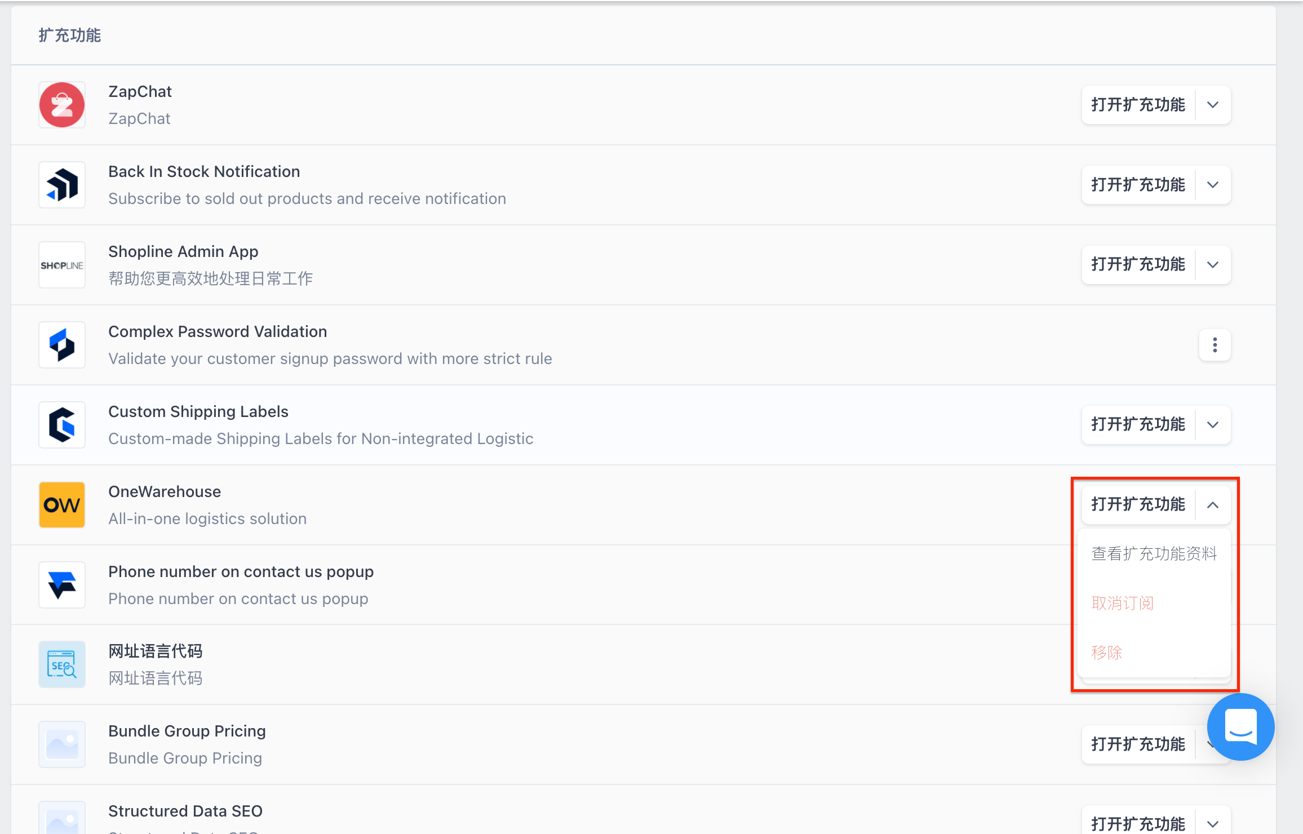
Task: Expand the Custom Shipping Labels dropdown arrow
Action: click(1213, 425)
